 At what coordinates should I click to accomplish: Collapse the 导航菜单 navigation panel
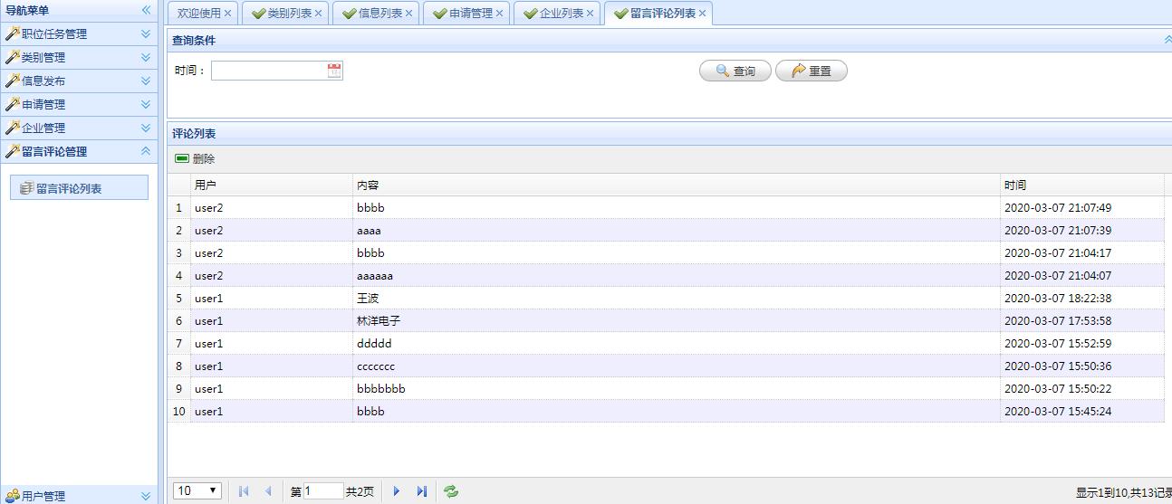[146, 10]
